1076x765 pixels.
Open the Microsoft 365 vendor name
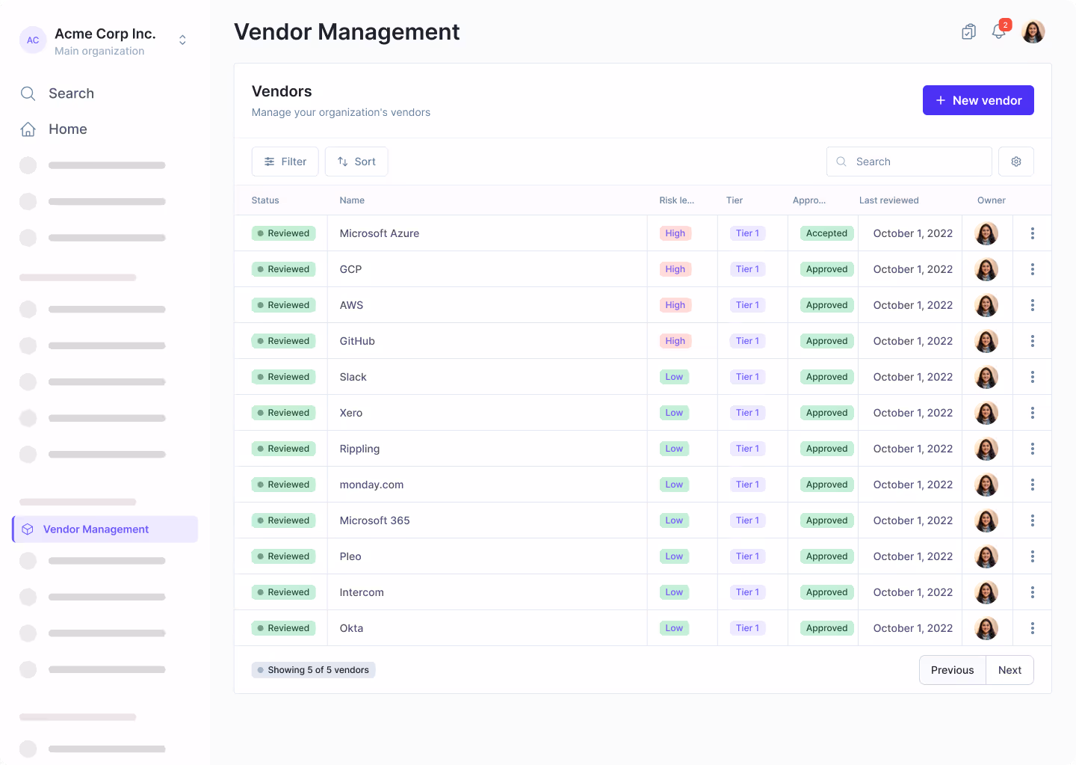374,520
